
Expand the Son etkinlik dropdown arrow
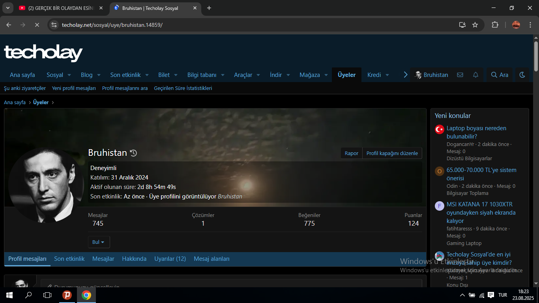[147, 75]
